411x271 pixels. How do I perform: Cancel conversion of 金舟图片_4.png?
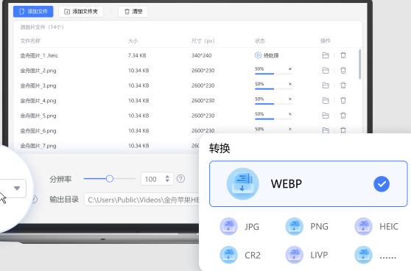pos(290,99)
